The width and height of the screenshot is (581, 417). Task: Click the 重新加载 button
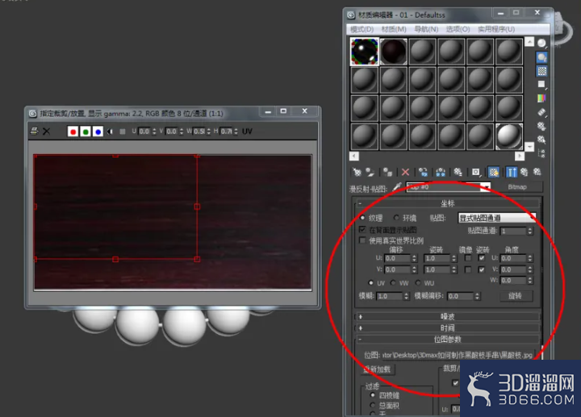click(x=377, y=369)
